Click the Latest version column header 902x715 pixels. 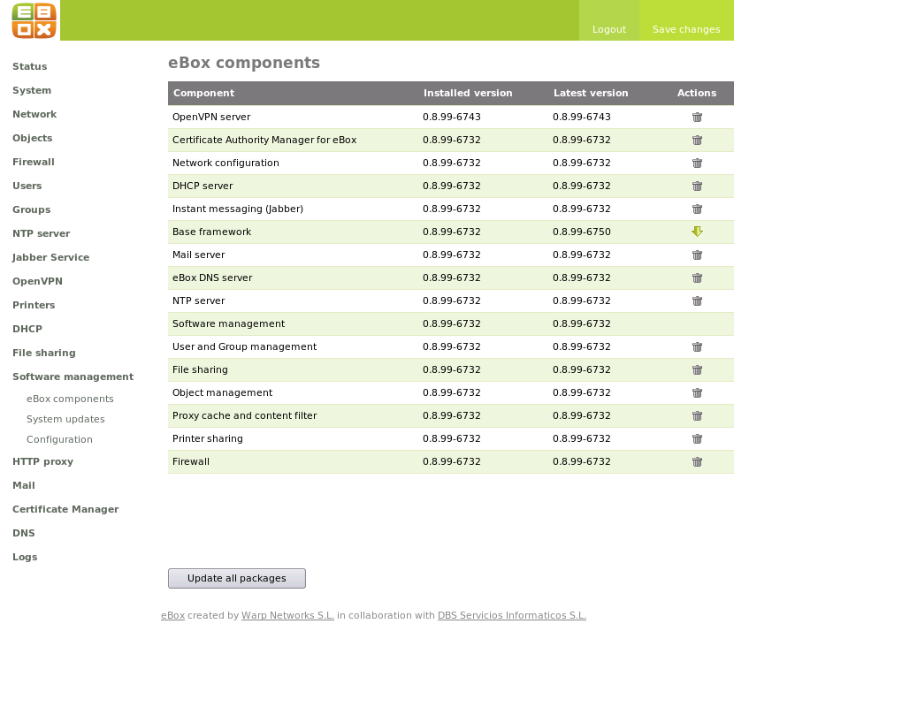(x=591, y=93)
